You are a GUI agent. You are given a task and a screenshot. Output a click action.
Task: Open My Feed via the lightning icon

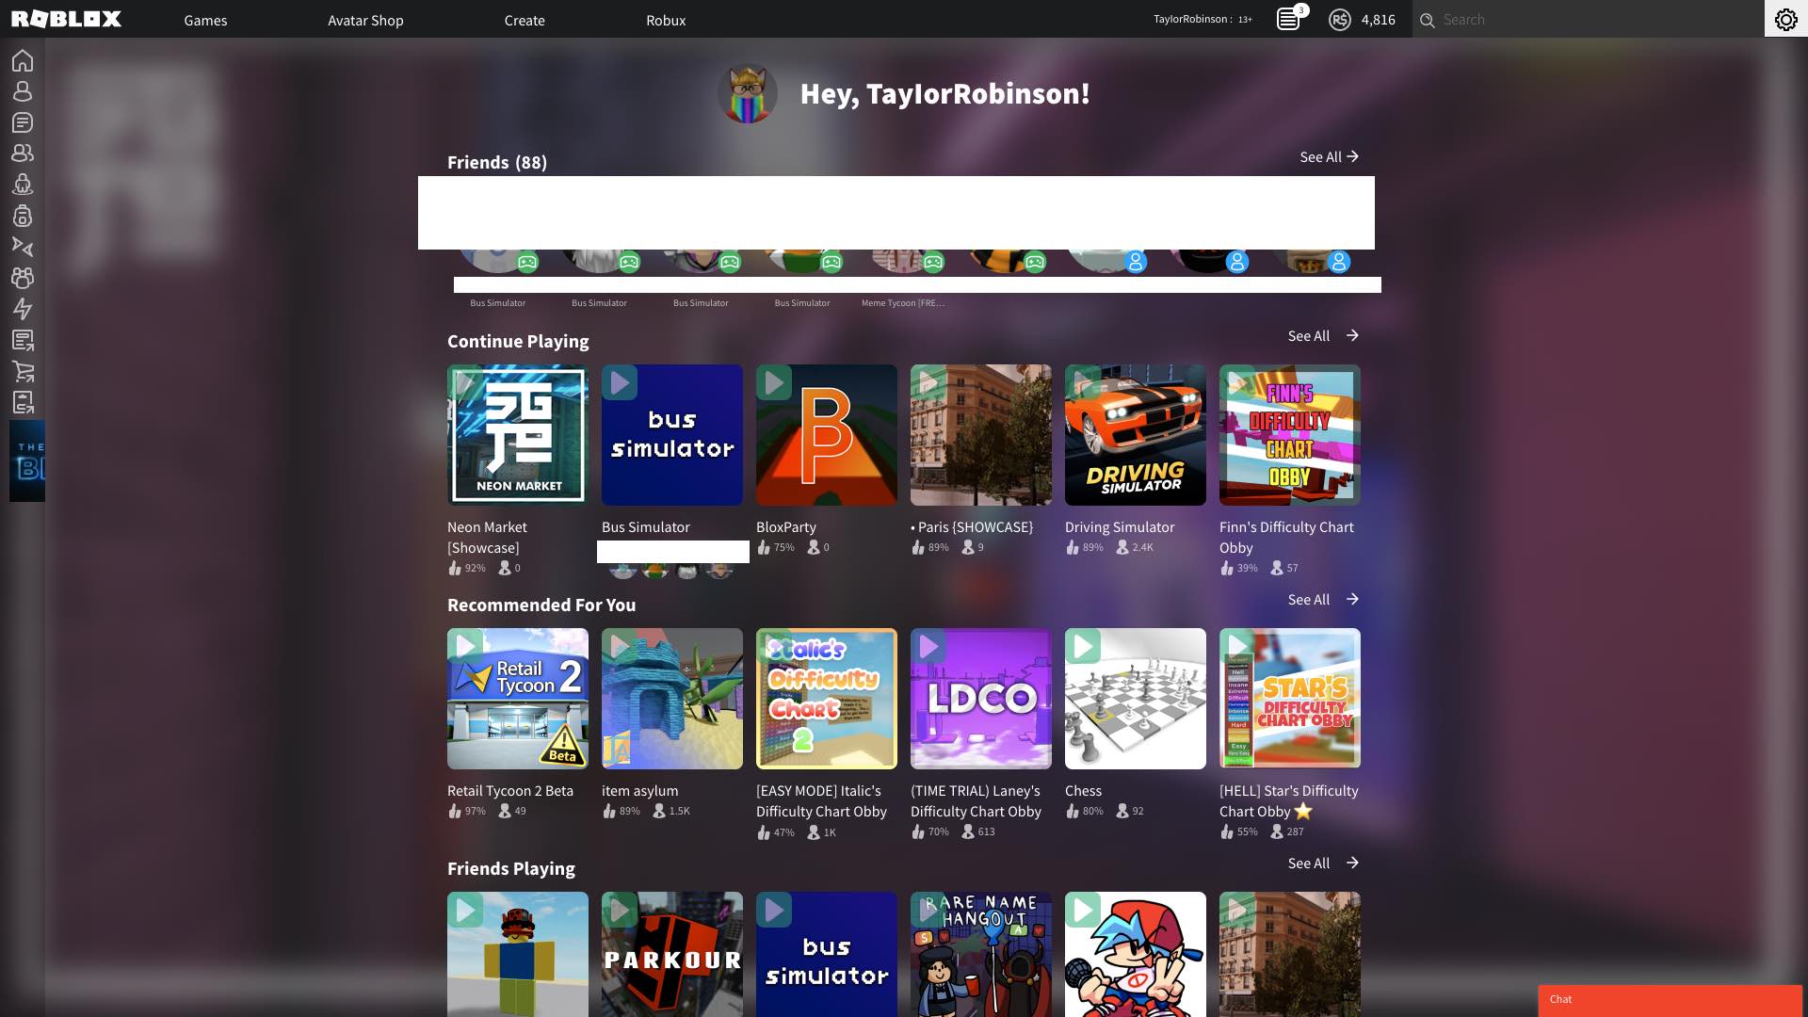[23, 309]
